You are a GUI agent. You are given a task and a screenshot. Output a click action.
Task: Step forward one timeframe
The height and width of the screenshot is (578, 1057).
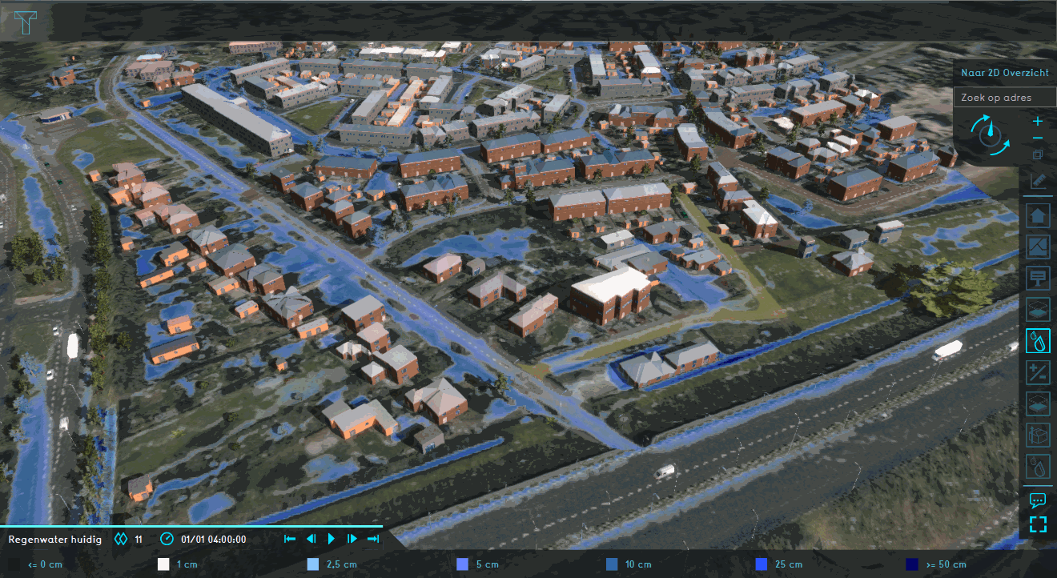pos(352,540)
